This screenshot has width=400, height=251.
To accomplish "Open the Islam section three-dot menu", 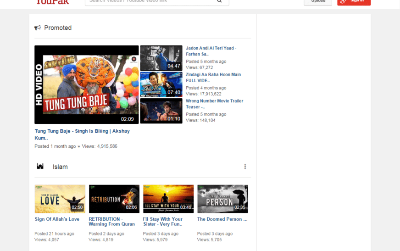I will [x=245, y=167].
